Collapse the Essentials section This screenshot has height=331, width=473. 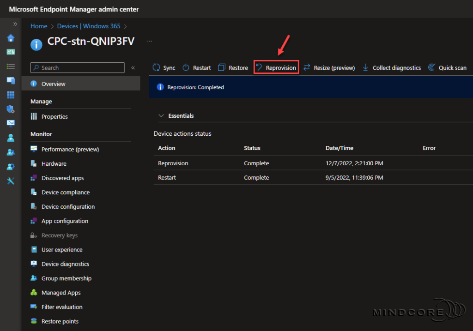pyautogui.click(x=162, y=115)
